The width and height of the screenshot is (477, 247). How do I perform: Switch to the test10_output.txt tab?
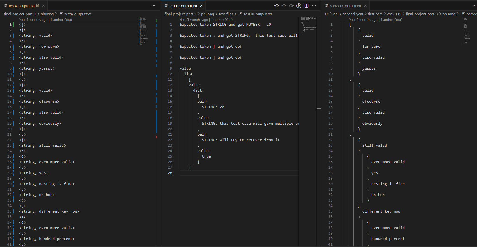pos(183,6)
